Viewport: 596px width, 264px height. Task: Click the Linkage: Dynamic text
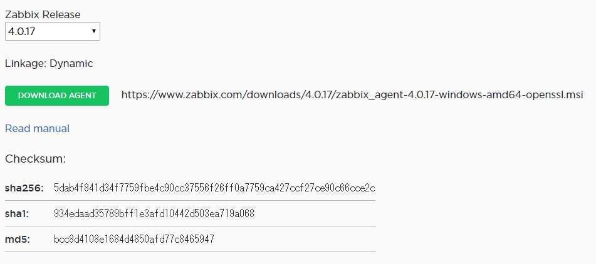49,64
